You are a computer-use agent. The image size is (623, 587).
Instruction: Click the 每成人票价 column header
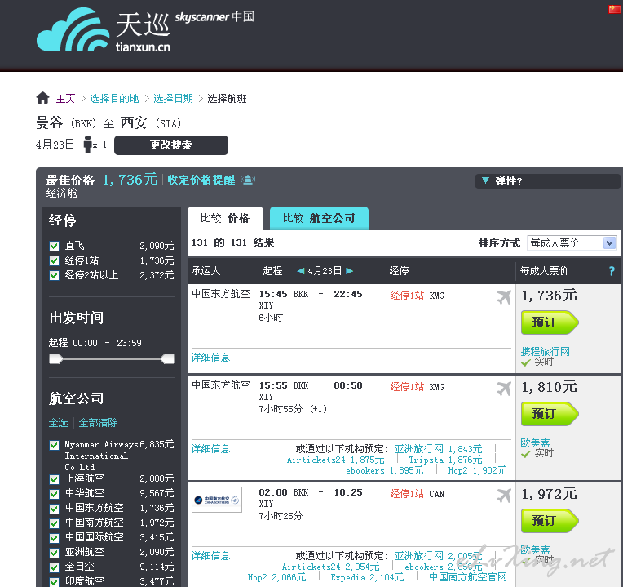[544, 271]
